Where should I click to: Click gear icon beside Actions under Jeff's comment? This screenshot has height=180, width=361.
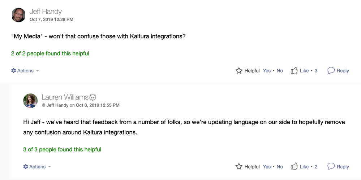coord(14,71)
